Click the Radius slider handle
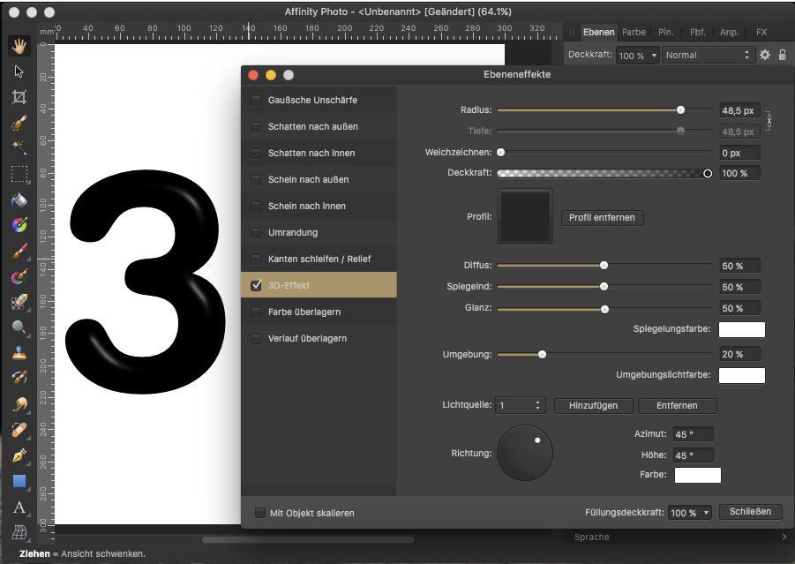This screenshot has width=795, height=564. 681,110
